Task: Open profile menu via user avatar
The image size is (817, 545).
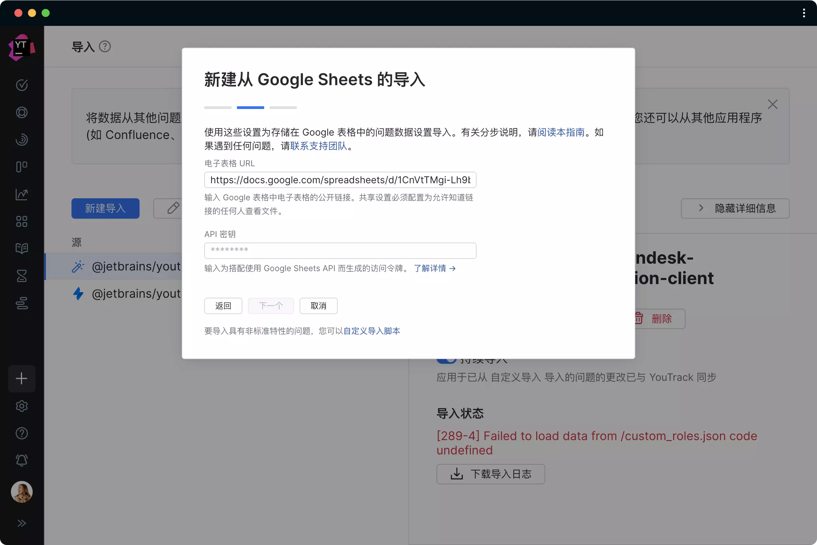Action: (x=21, y=492)
